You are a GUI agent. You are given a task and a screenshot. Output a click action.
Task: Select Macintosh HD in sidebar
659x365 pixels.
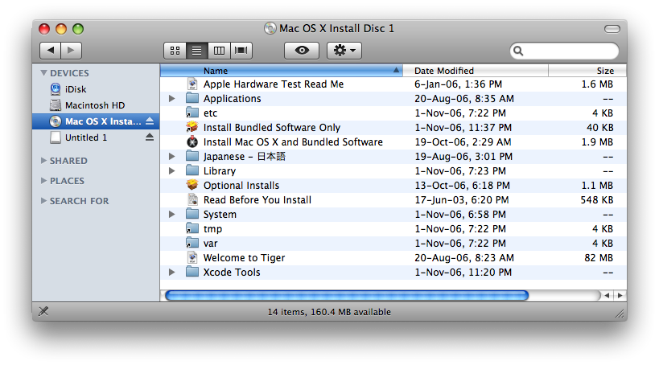tap(94, 105)
